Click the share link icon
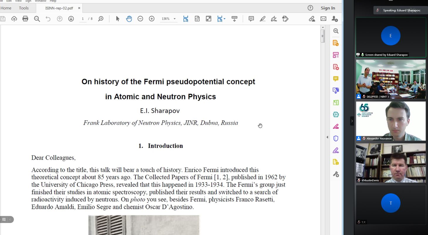Image resolution: width=428 pixels, height=235 pixels. point(312,19)
